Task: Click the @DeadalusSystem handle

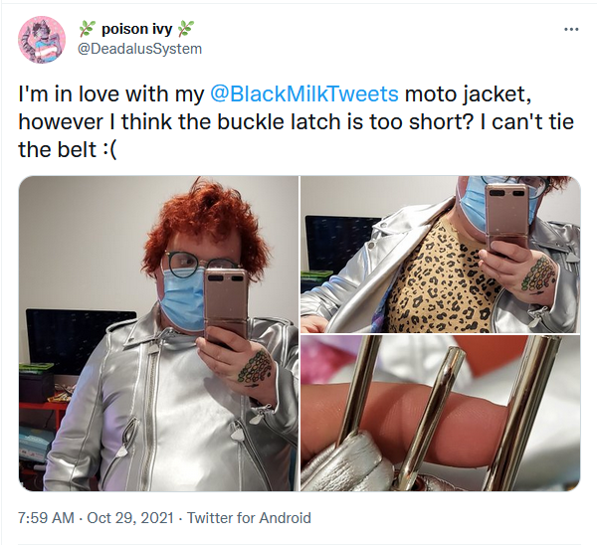Action: tap(139, 49)
